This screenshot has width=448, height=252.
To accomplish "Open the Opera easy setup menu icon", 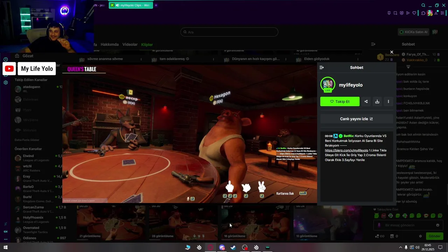I will click(x=442, y=13).
